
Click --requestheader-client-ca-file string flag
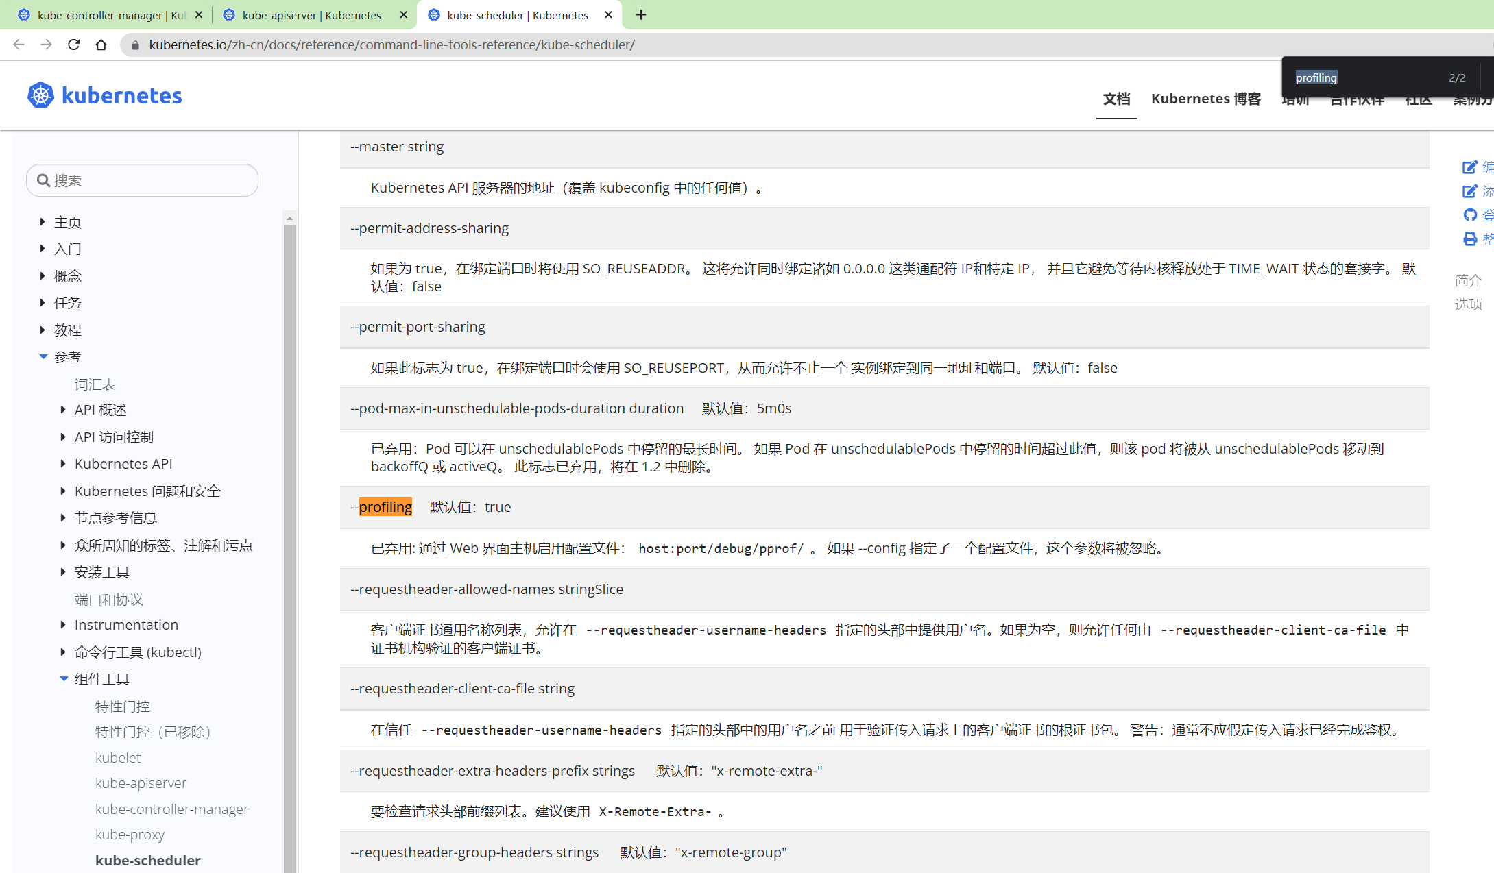pyautogui.click(x=463, y=689)
